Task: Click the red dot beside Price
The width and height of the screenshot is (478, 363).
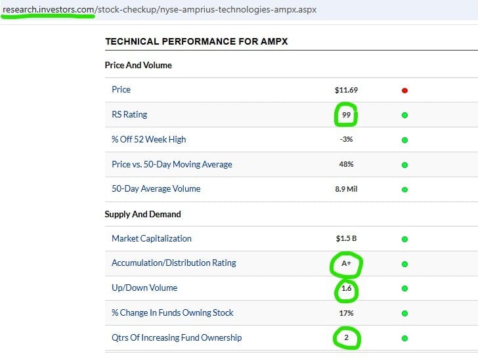Action: [404, 91]
